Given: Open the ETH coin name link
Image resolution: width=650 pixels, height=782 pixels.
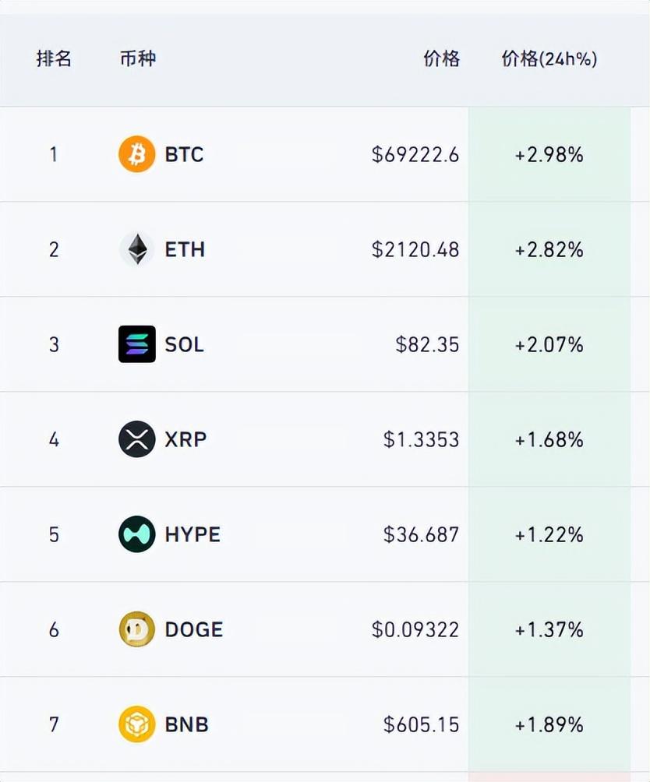Looking at the screenshot, I should coord(185,249).
